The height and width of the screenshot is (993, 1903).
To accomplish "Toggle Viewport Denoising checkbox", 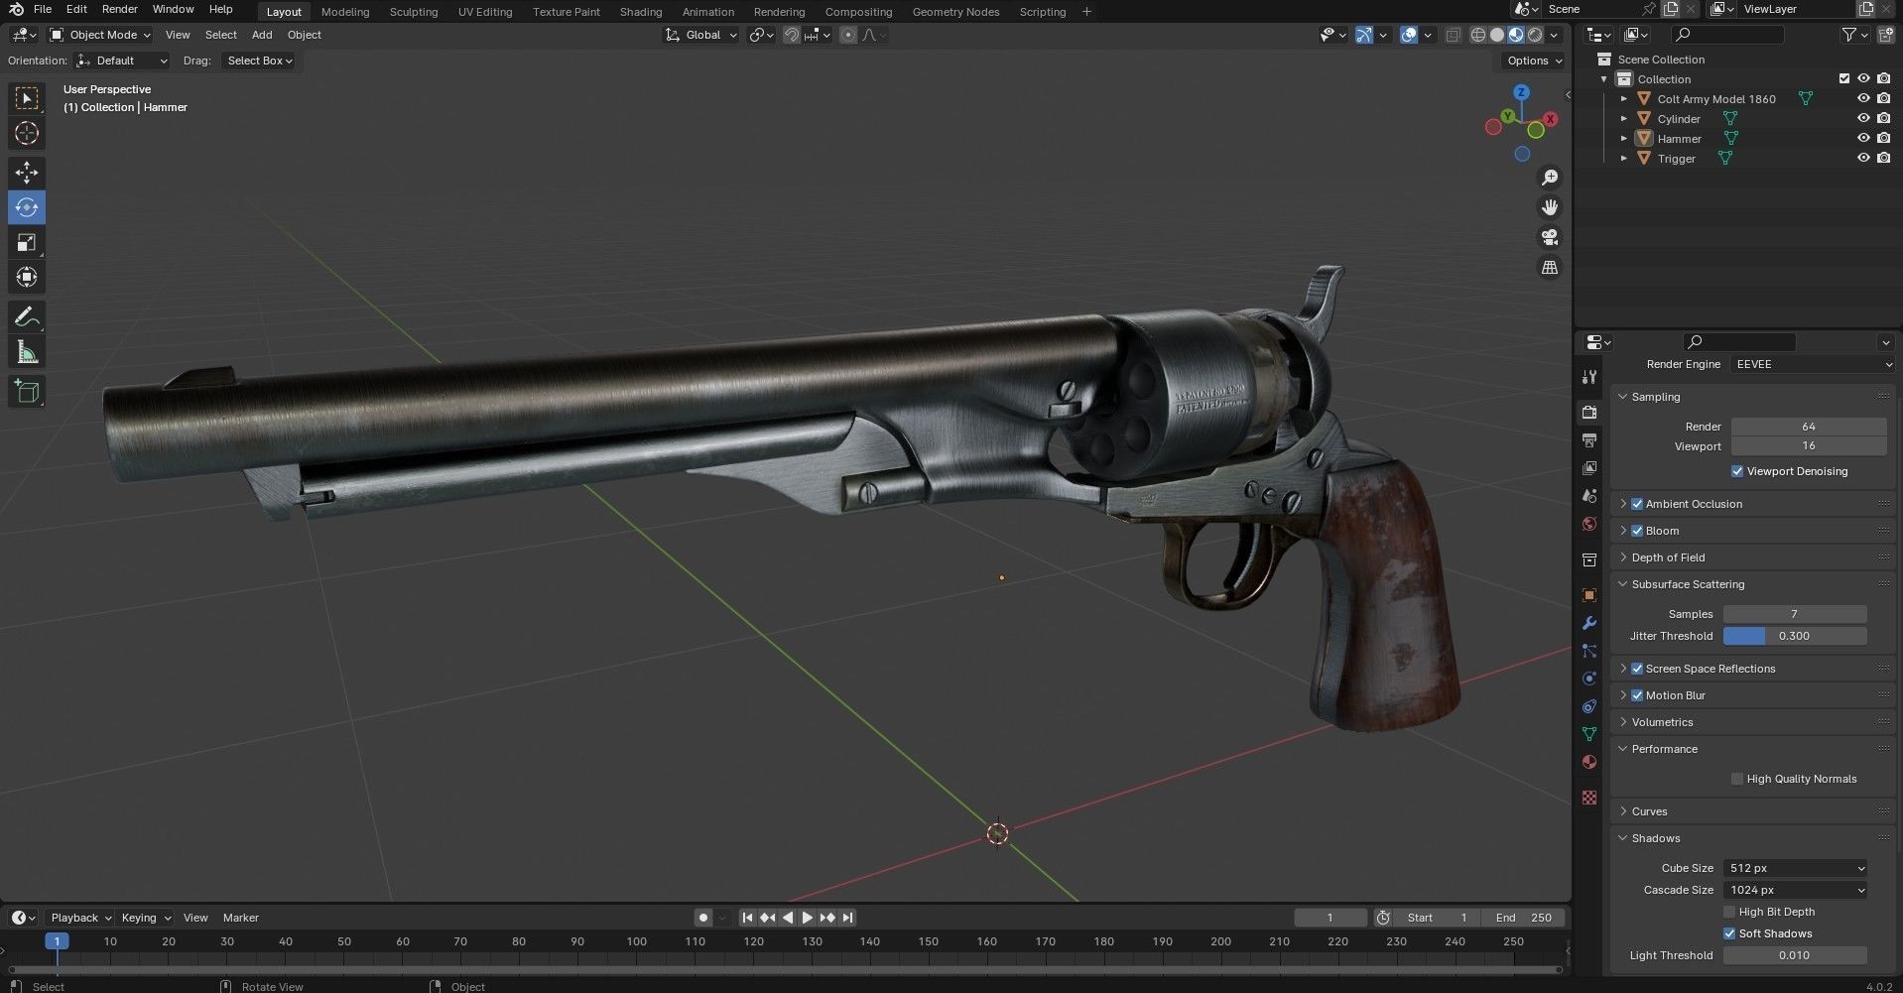I will coord(1737,471).
